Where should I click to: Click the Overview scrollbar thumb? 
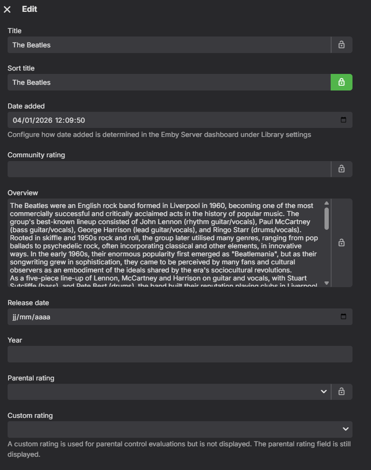coord(326,218)
